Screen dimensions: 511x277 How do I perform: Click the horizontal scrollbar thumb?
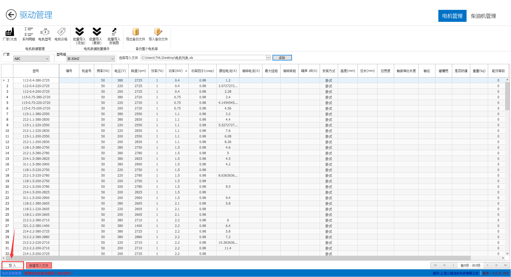tap(238, 258)
